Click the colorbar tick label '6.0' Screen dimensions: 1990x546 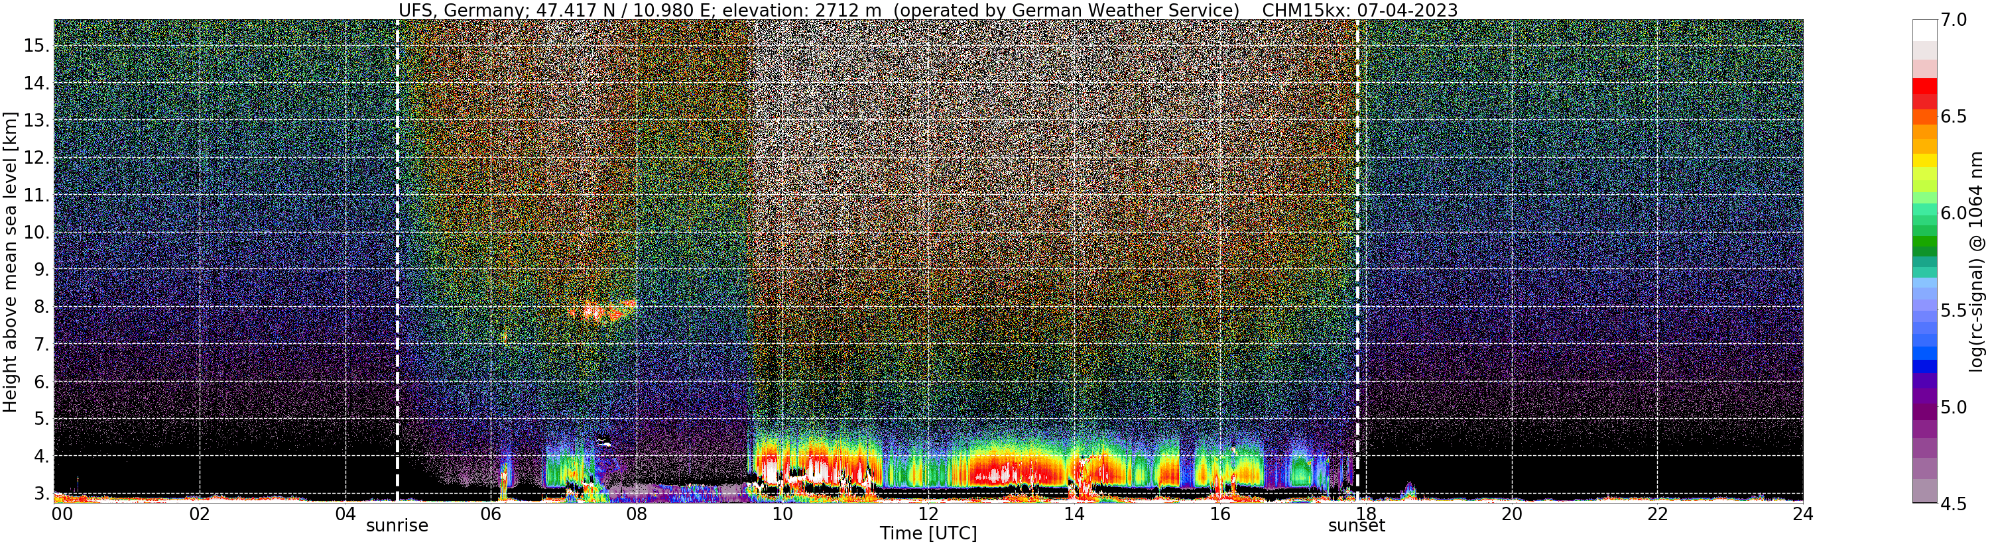[1954, 213]
